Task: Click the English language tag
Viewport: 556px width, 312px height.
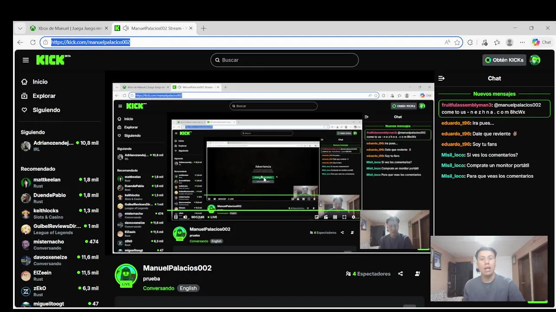Action: 188,288
